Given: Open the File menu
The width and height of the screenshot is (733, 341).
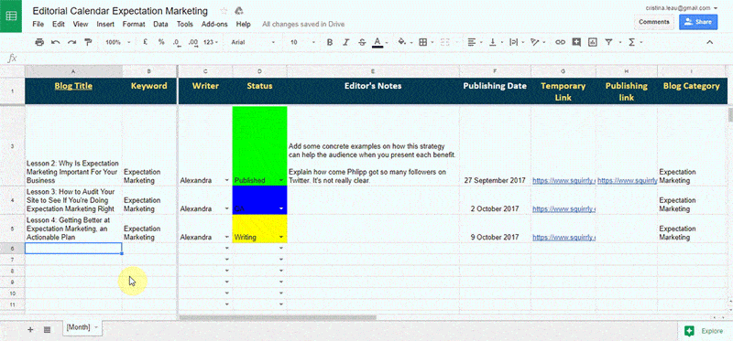Looking at the screenshot, I should coord(38,25).
